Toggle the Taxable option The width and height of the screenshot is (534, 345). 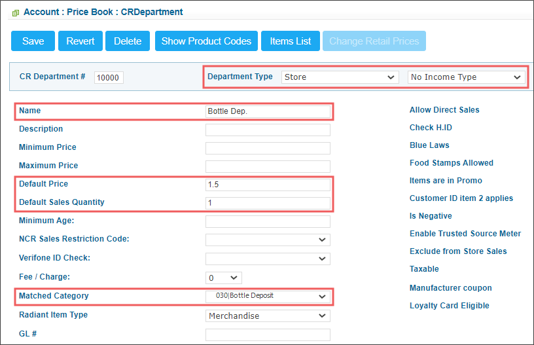pyautogui.click(x=424, y=268)
